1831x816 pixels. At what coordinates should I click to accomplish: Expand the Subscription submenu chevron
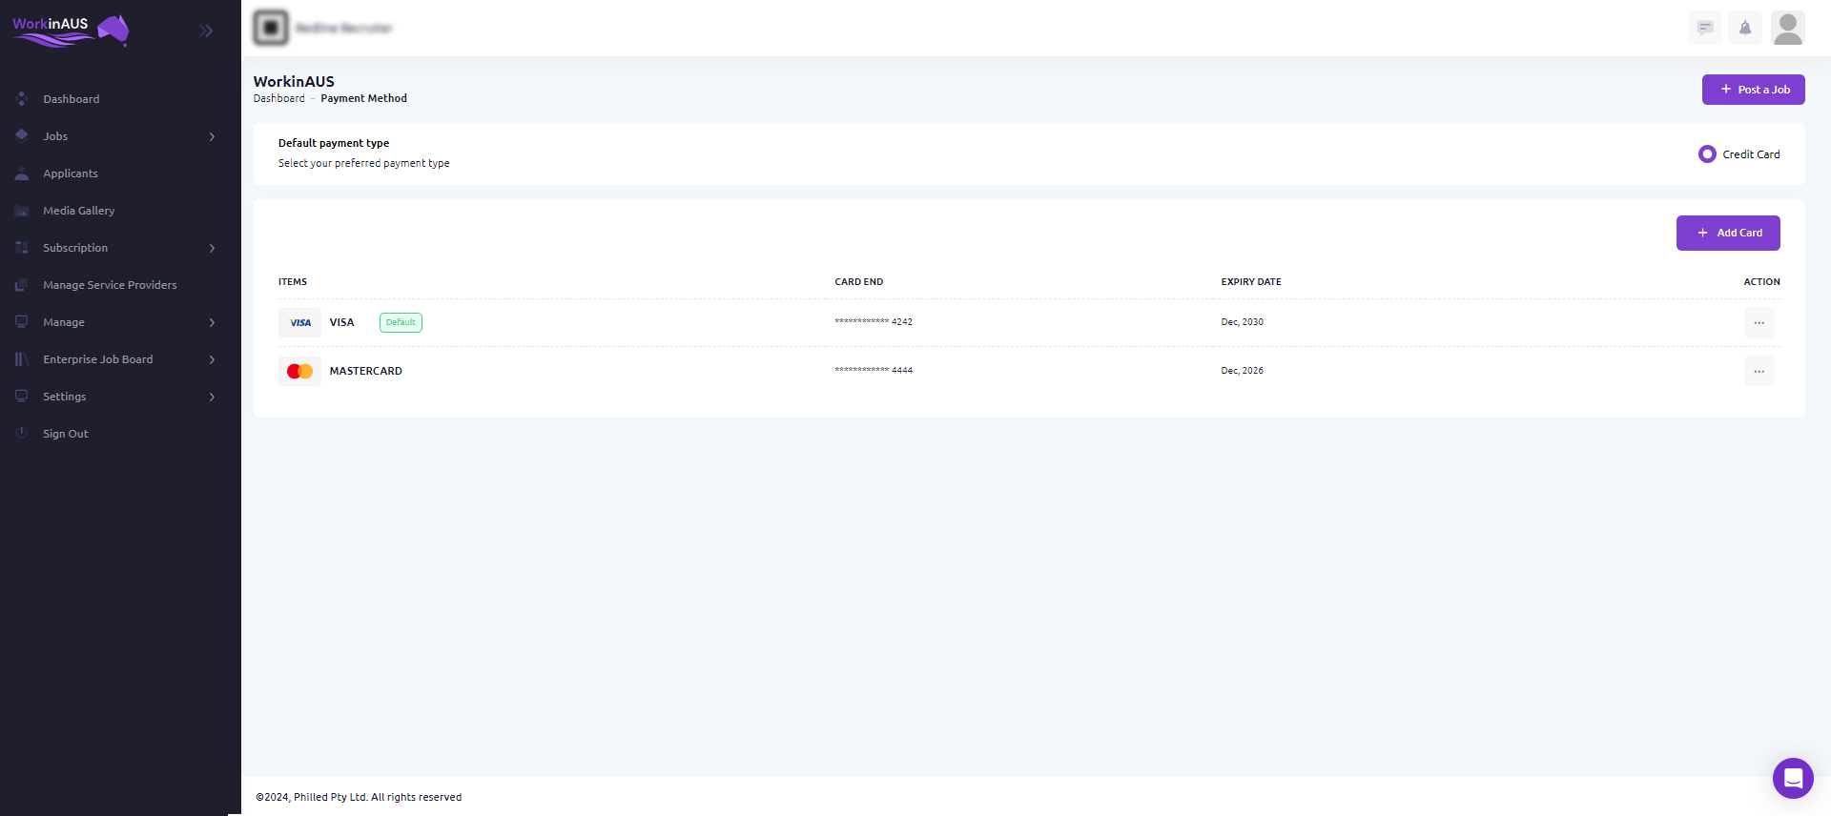[x=212, y=248]
